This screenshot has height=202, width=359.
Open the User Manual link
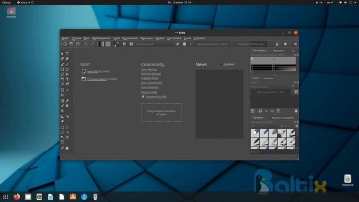149,70
